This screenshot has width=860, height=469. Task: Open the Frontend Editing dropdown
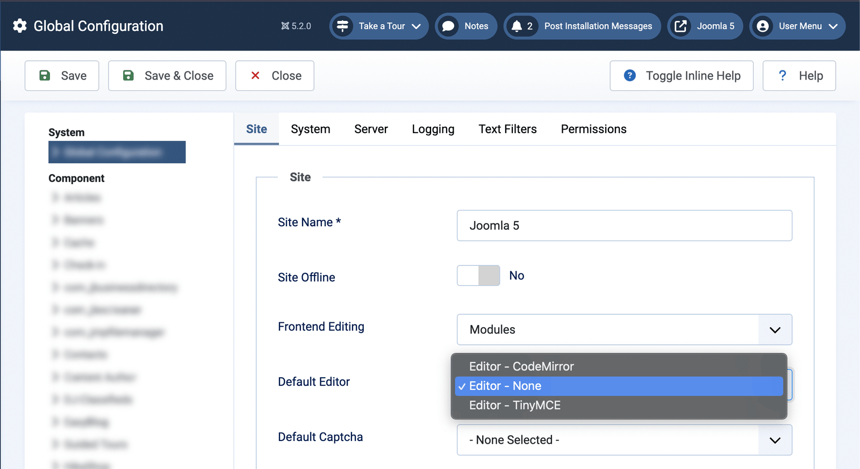tap(625, 329)
